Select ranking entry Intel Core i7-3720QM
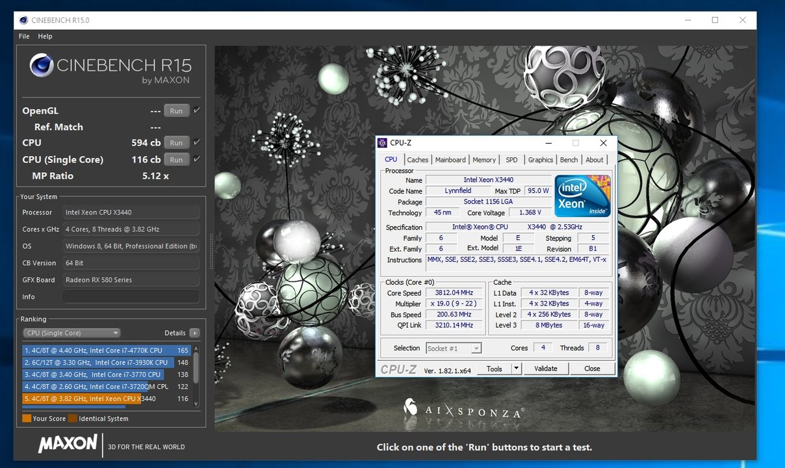Screen dimensions: 785x468 pyautogui.click(x=107, y=387)
